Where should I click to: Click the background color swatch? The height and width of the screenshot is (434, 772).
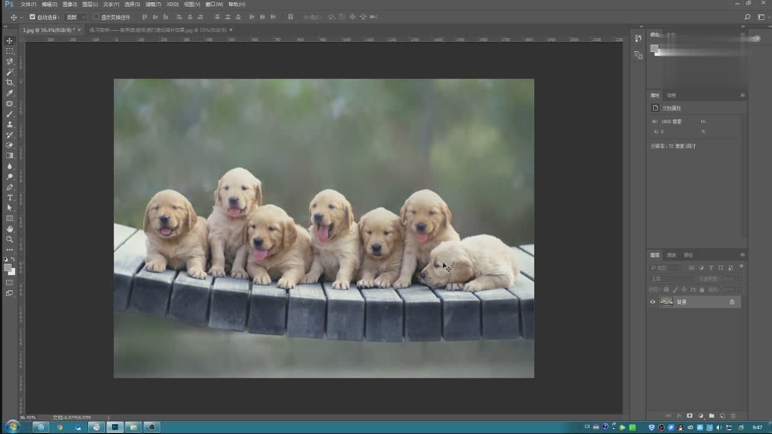point(12,272)
